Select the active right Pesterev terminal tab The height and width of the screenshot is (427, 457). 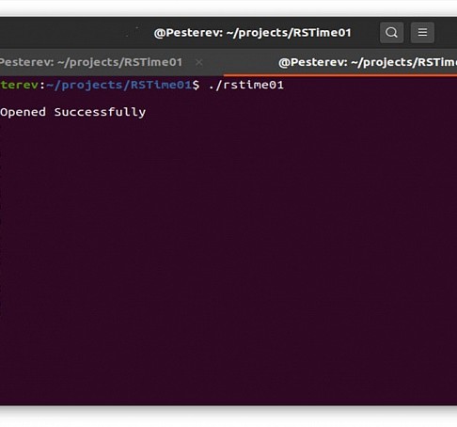click(340, 62)
